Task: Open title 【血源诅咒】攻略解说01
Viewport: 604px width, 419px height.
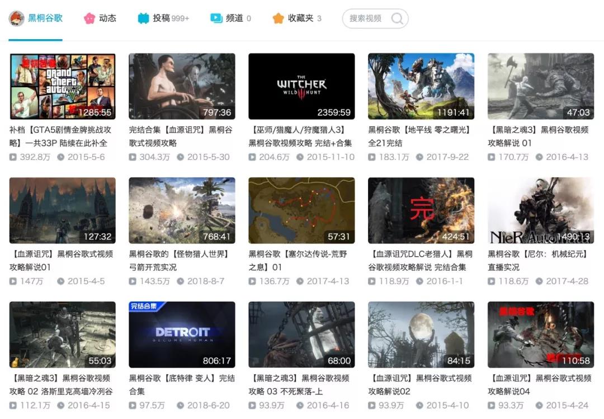Action: pyautogui.click(x=62, y=261)
